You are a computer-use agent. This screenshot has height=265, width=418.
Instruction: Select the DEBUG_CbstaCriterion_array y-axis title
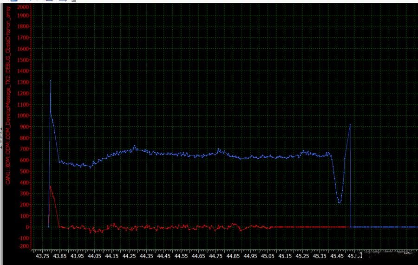coord(8,95)
